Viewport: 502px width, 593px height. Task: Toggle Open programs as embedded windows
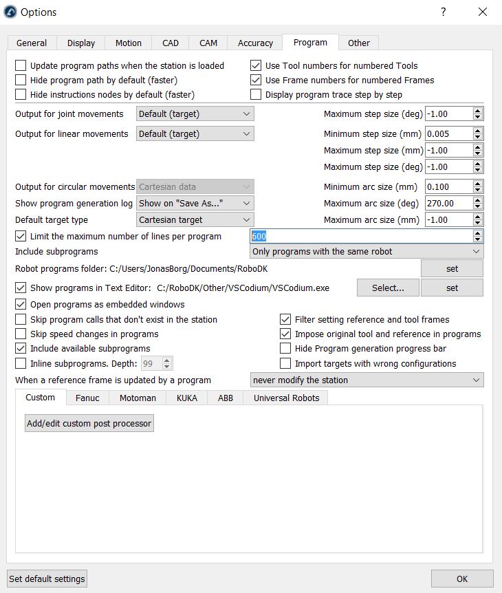pyautogui.click(x=21, y=304)
